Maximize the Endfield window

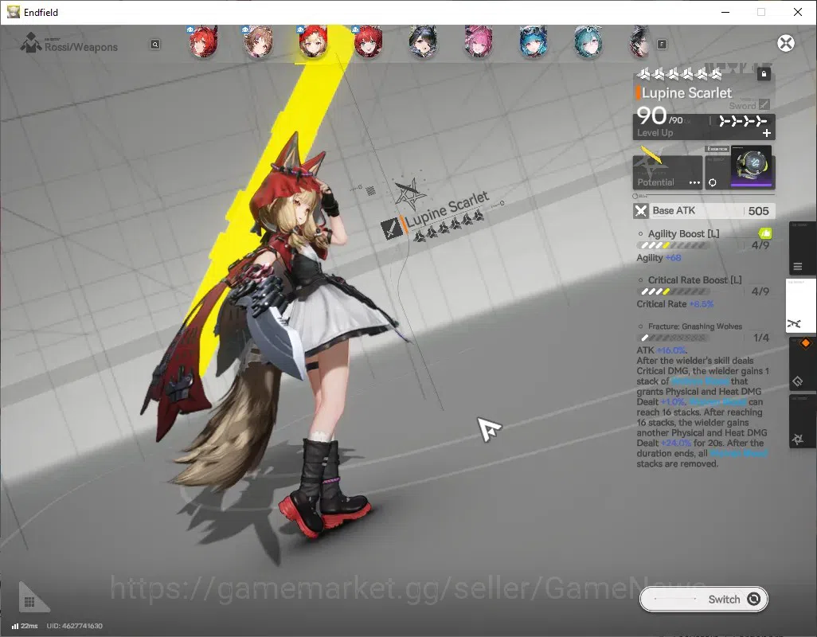tap(761, 12)
